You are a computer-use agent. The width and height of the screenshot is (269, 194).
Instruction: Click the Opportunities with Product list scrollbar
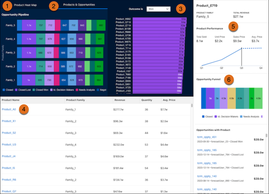coord(266,135)
